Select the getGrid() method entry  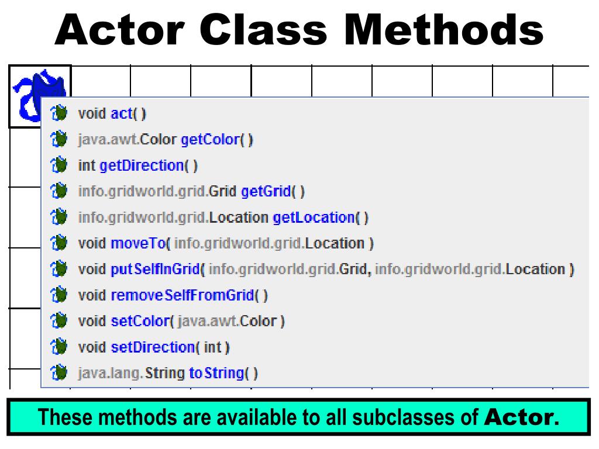(315, 191)
